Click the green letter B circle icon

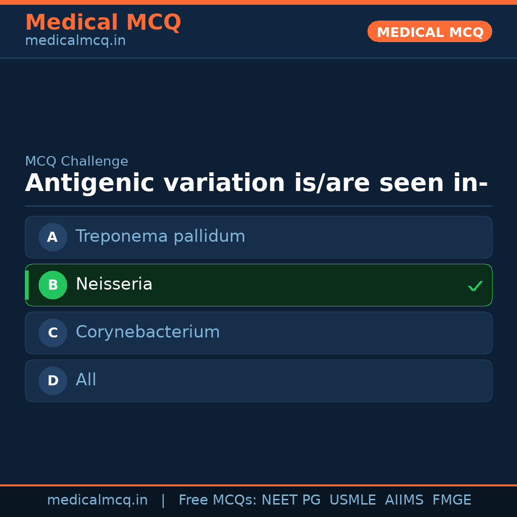pyautogui.click(x=53, y=285)
